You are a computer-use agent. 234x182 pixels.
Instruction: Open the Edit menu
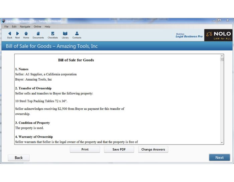[14, 26]
